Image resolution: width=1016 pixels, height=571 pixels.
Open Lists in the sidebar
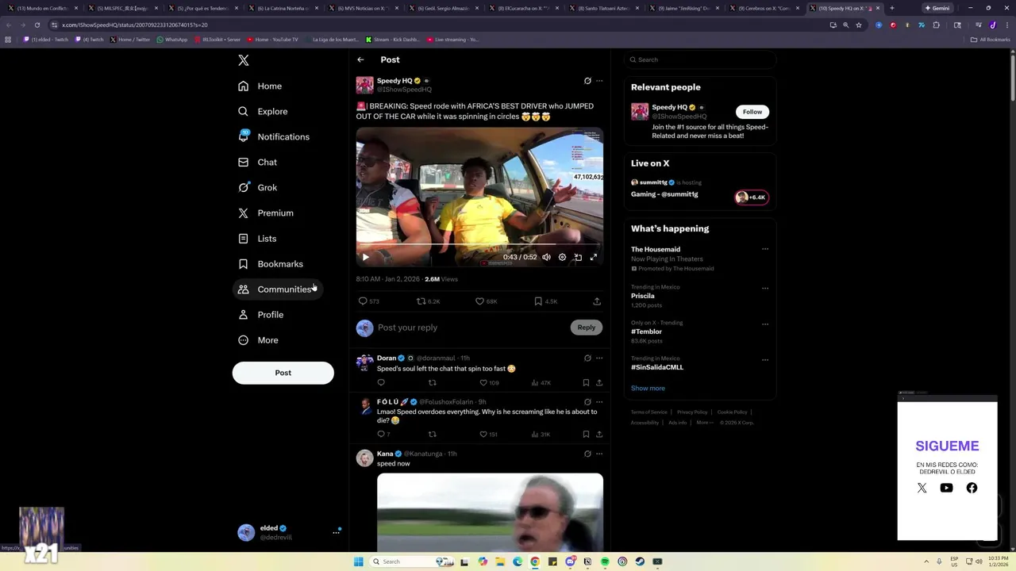click(257, 238)
